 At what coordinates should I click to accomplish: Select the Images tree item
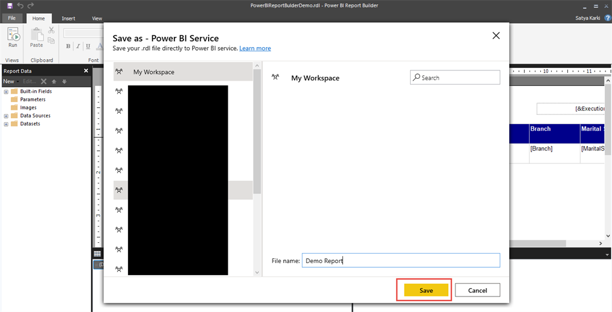click(29, 107)
